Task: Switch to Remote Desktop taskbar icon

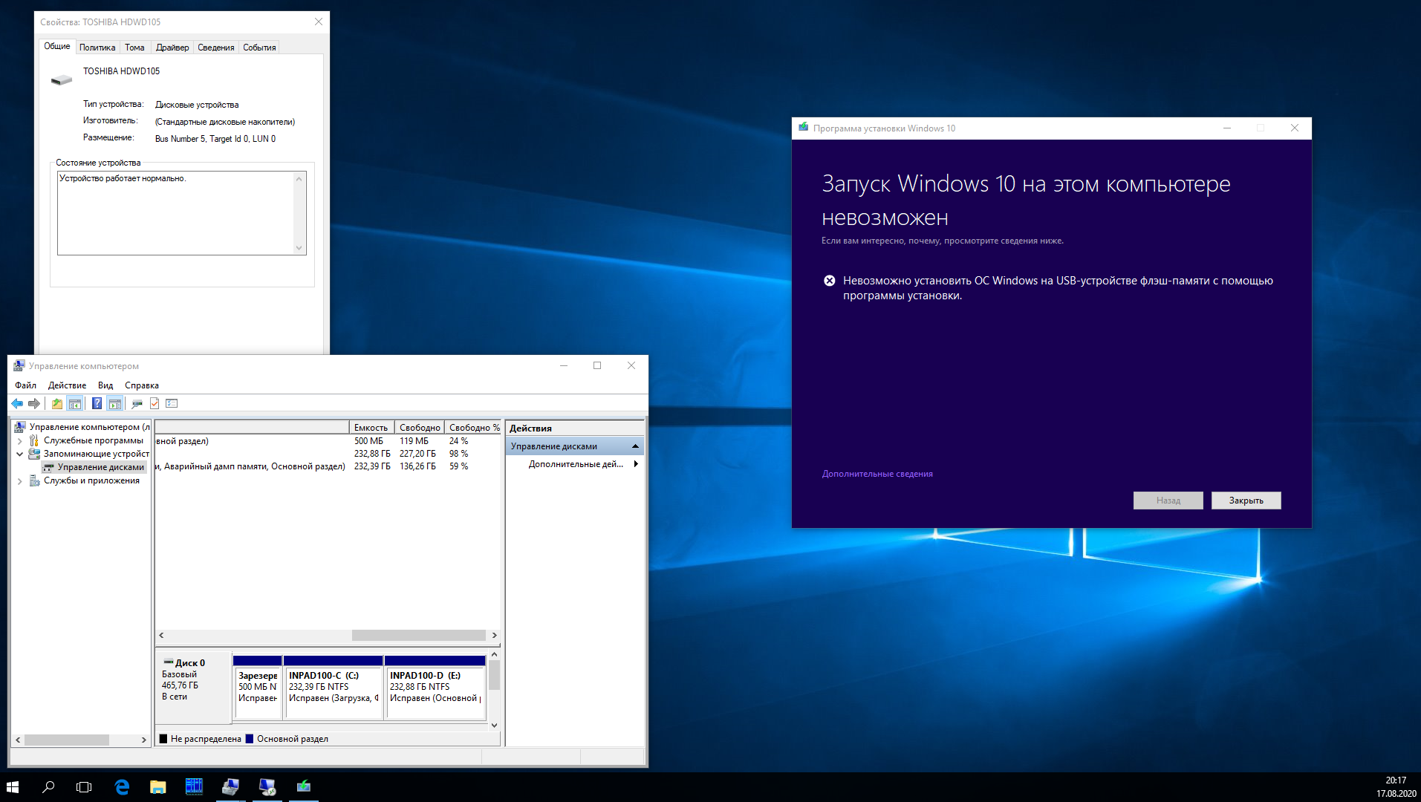Action: coord(267,787)
